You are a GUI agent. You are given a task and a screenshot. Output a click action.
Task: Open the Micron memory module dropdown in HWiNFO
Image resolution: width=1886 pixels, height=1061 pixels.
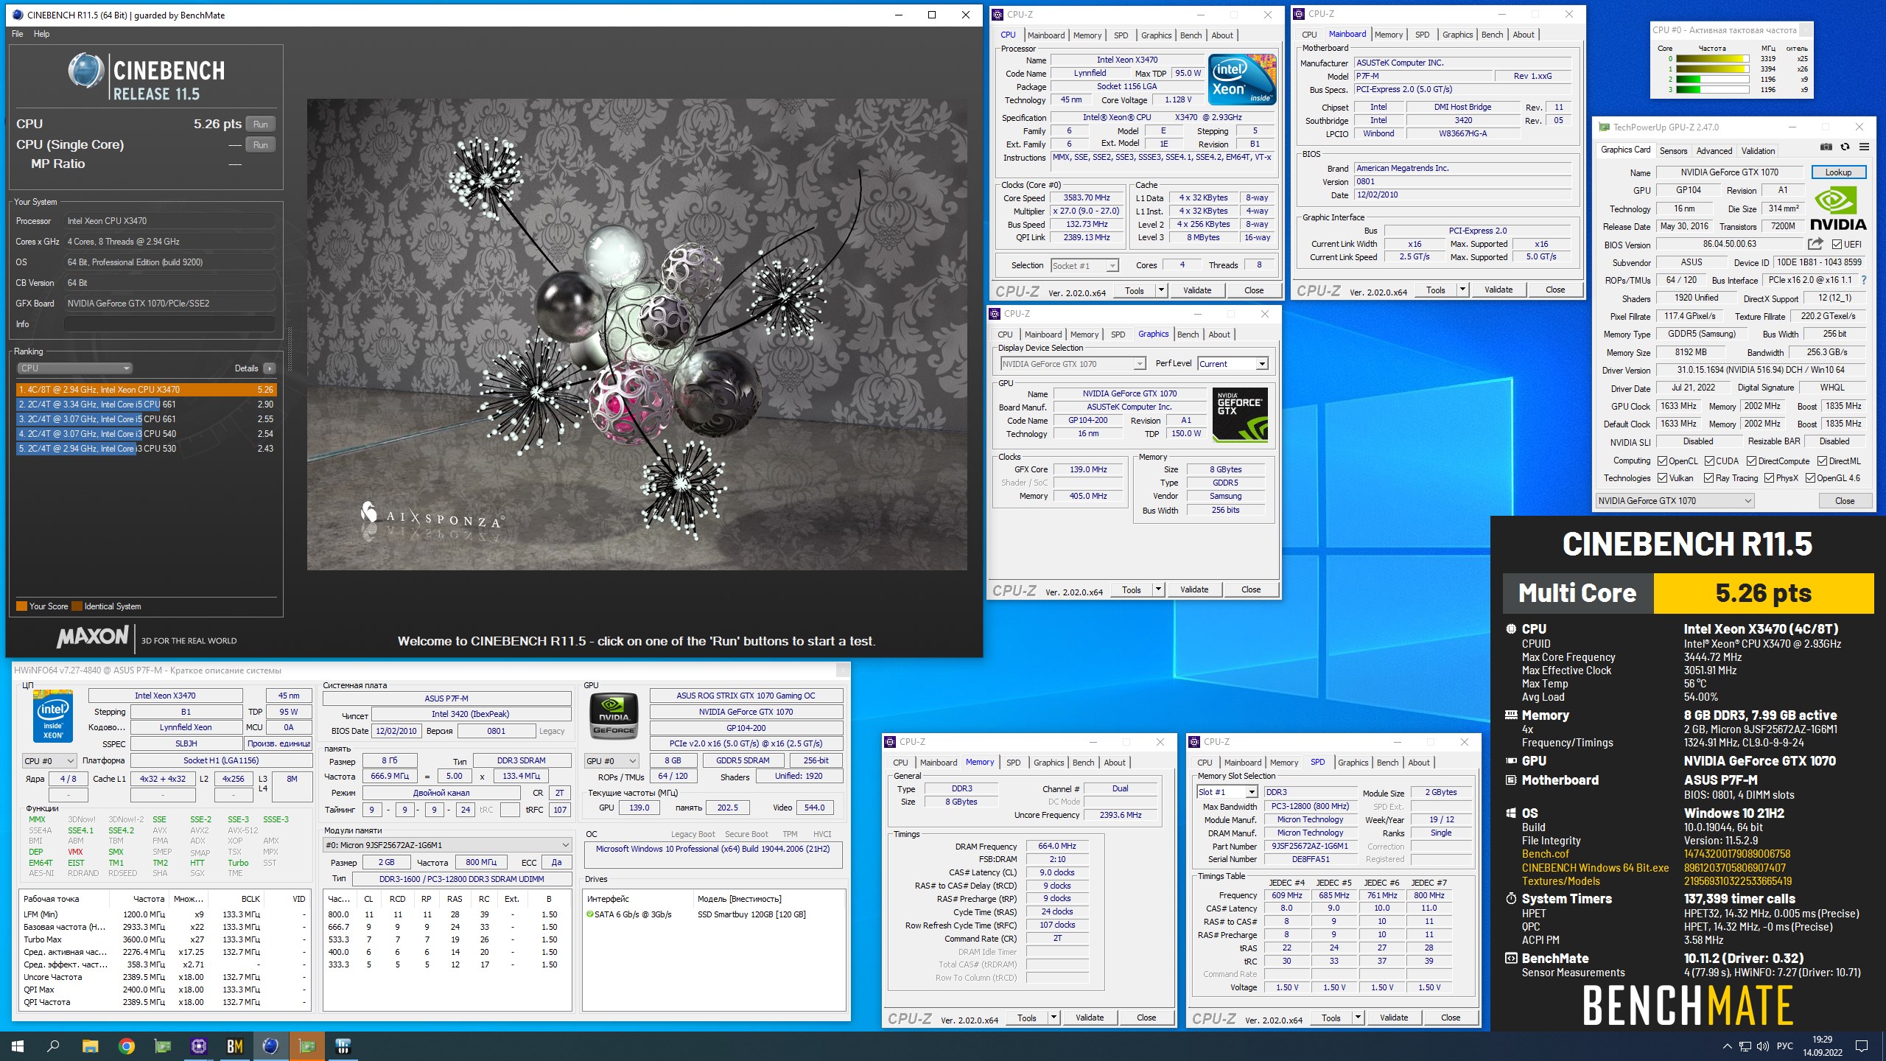447,845
